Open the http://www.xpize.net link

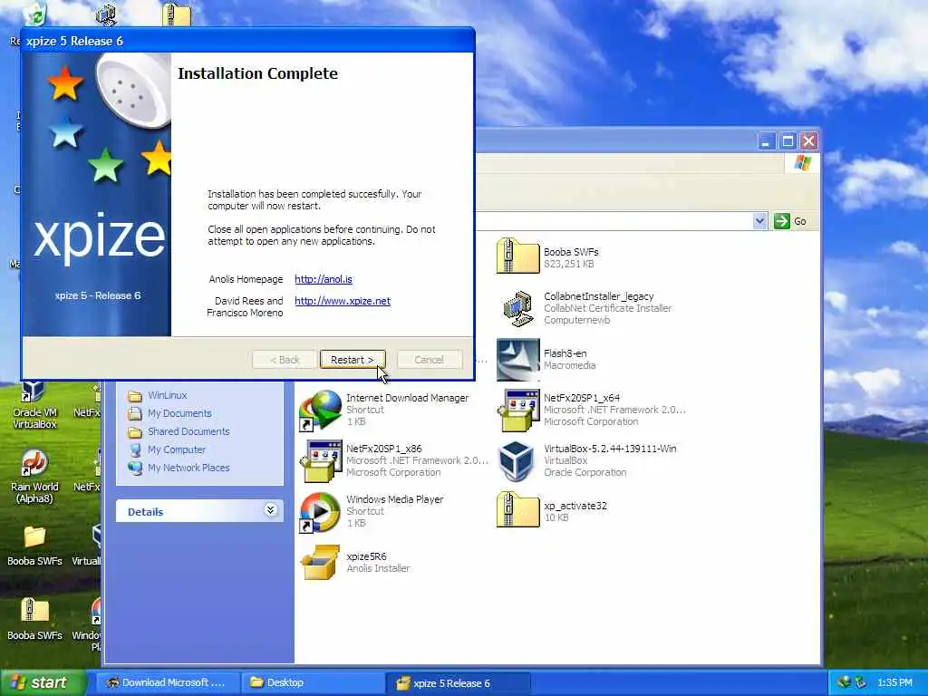[x=342, y=301]
